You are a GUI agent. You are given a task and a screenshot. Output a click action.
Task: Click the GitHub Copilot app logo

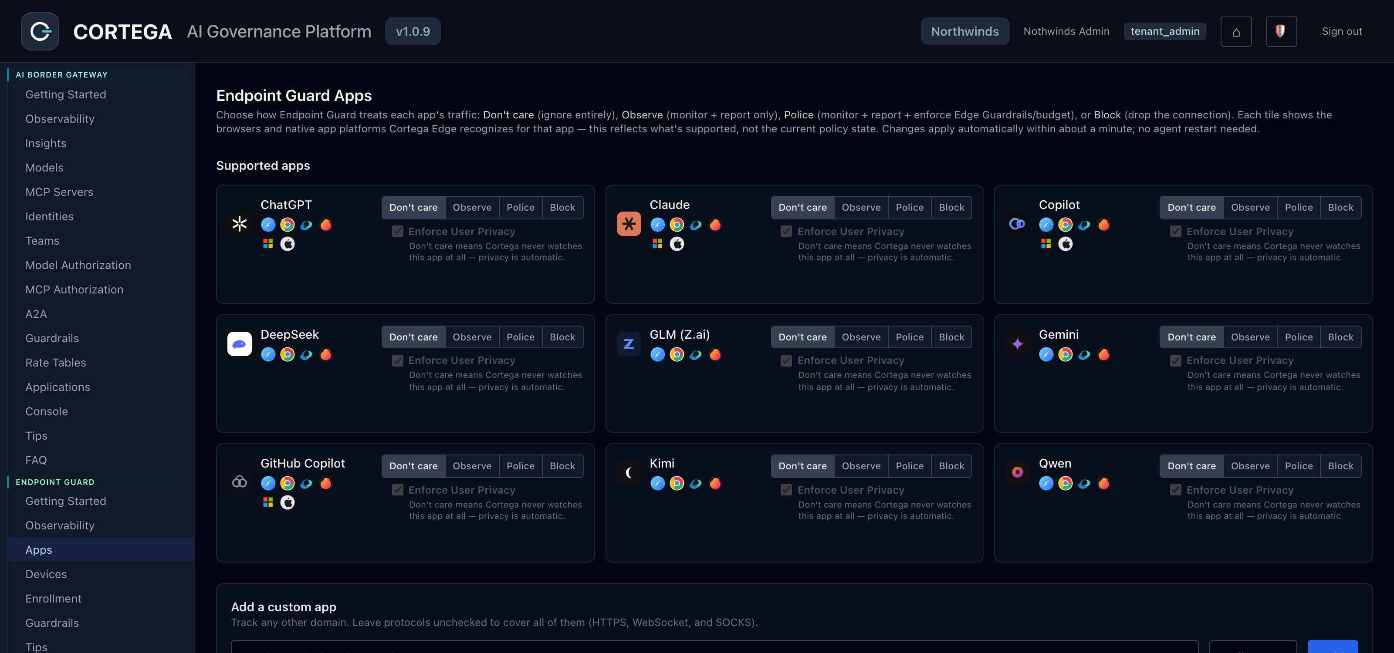[240, 481]
